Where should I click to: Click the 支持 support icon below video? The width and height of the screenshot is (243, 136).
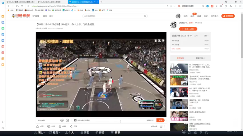49,126
